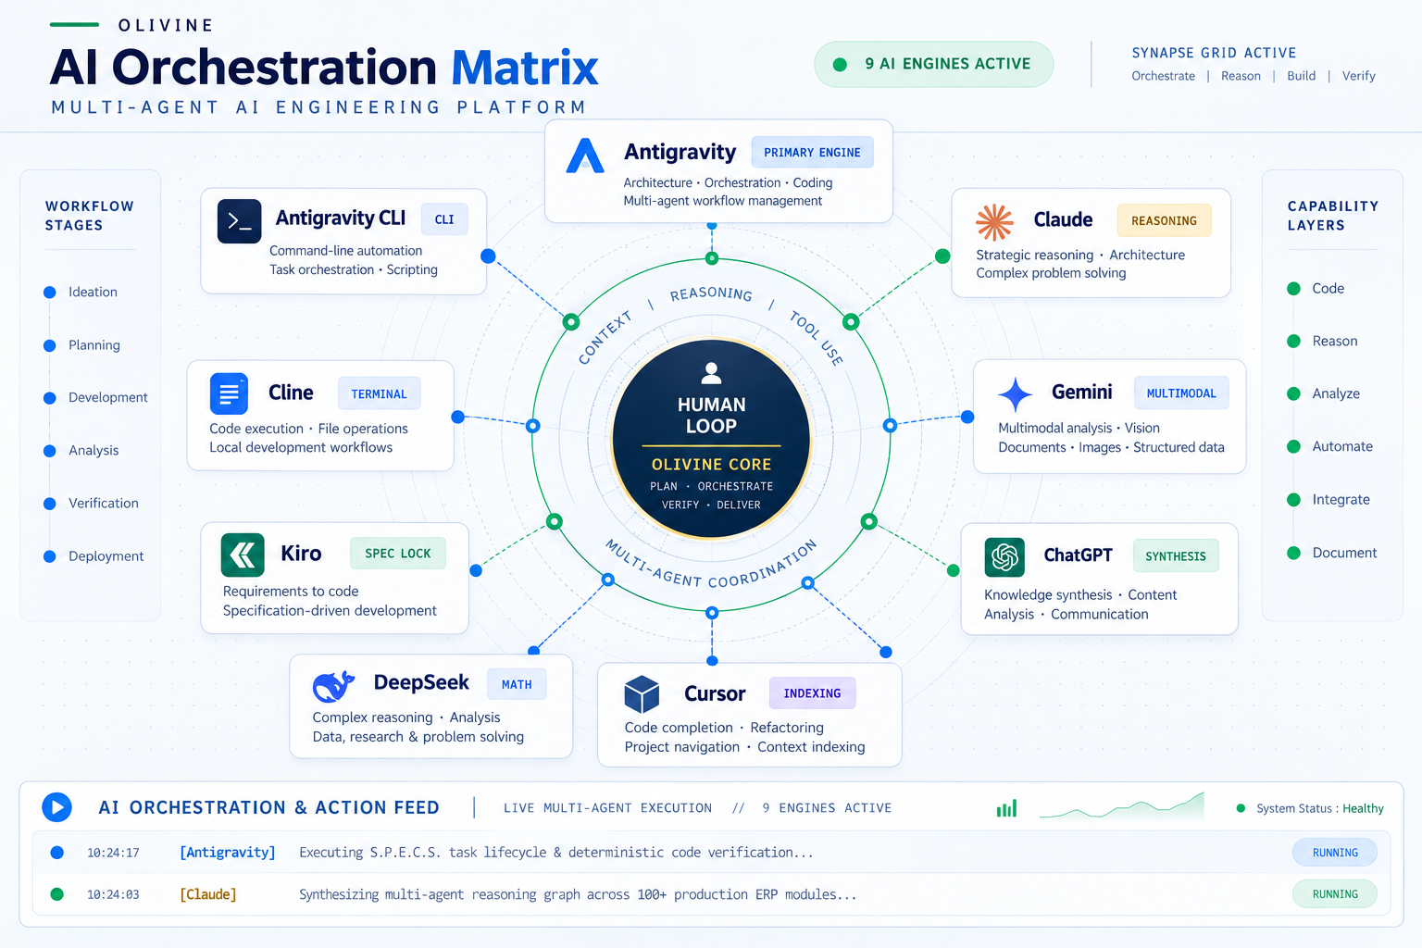This screenshot has width=1422, height=948.
Task: Click the sparkline activity graph
Action: click(1122, 806)
